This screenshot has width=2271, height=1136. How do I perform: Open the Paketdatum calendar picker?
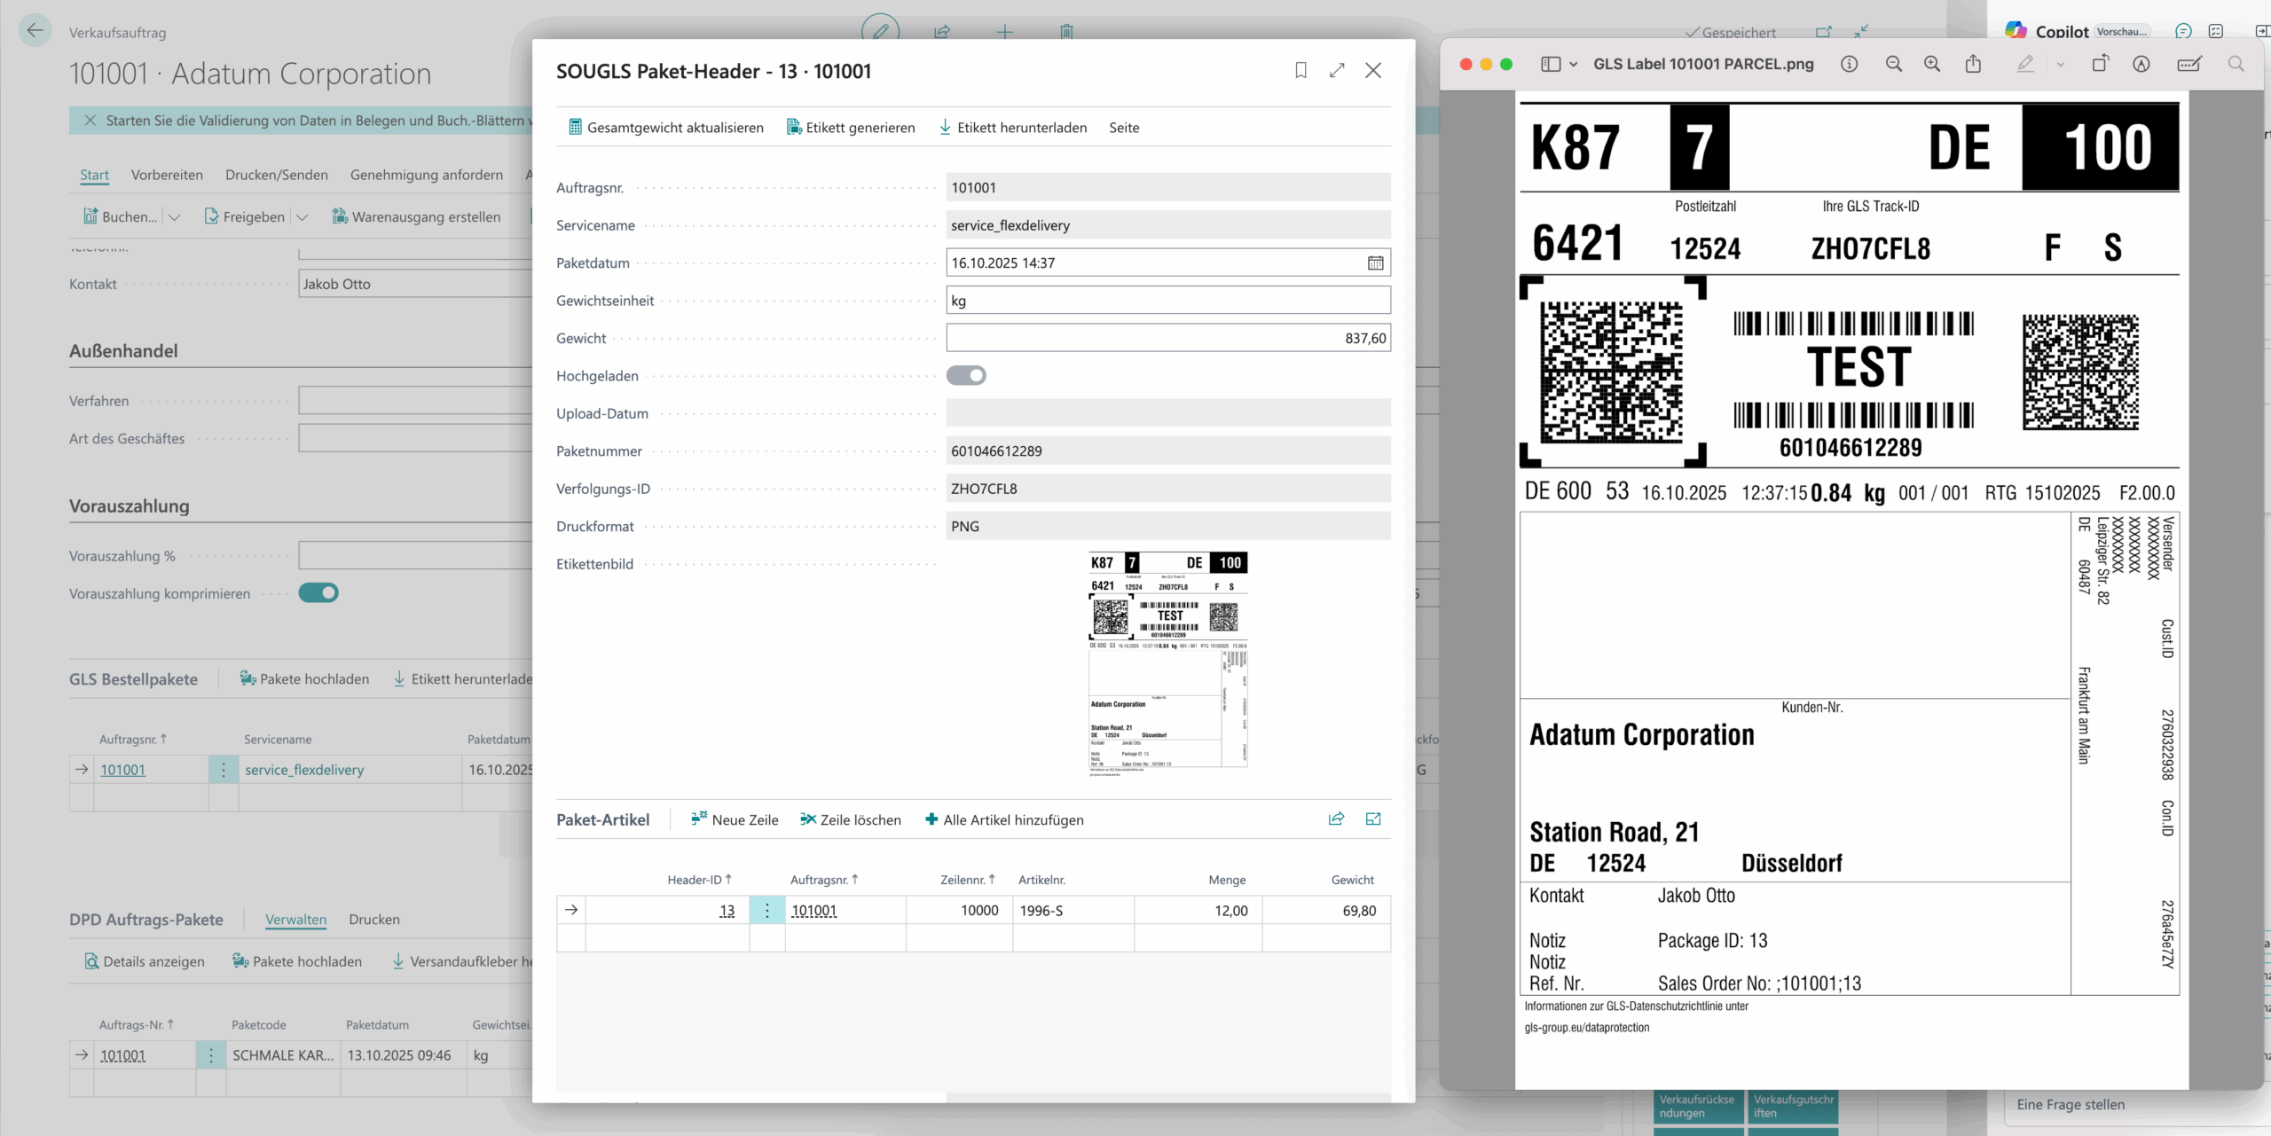click(x=1375, y=263)
